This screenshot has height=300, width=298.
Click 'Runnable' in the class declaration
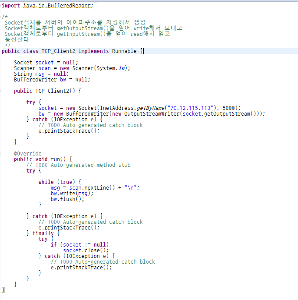pyautogui.click(x=124, y=51)
